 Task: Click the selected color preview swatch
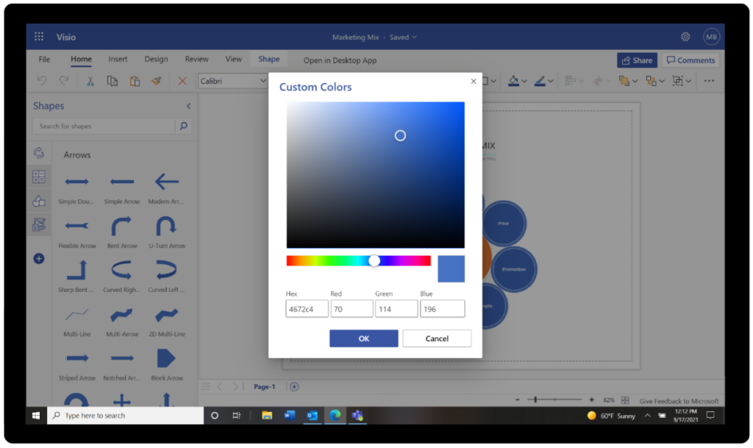pos(451,269)
